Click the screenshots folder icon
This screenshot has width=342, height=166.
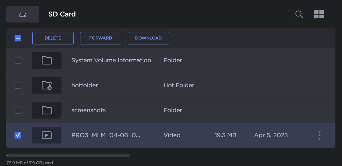pos(47,110)
